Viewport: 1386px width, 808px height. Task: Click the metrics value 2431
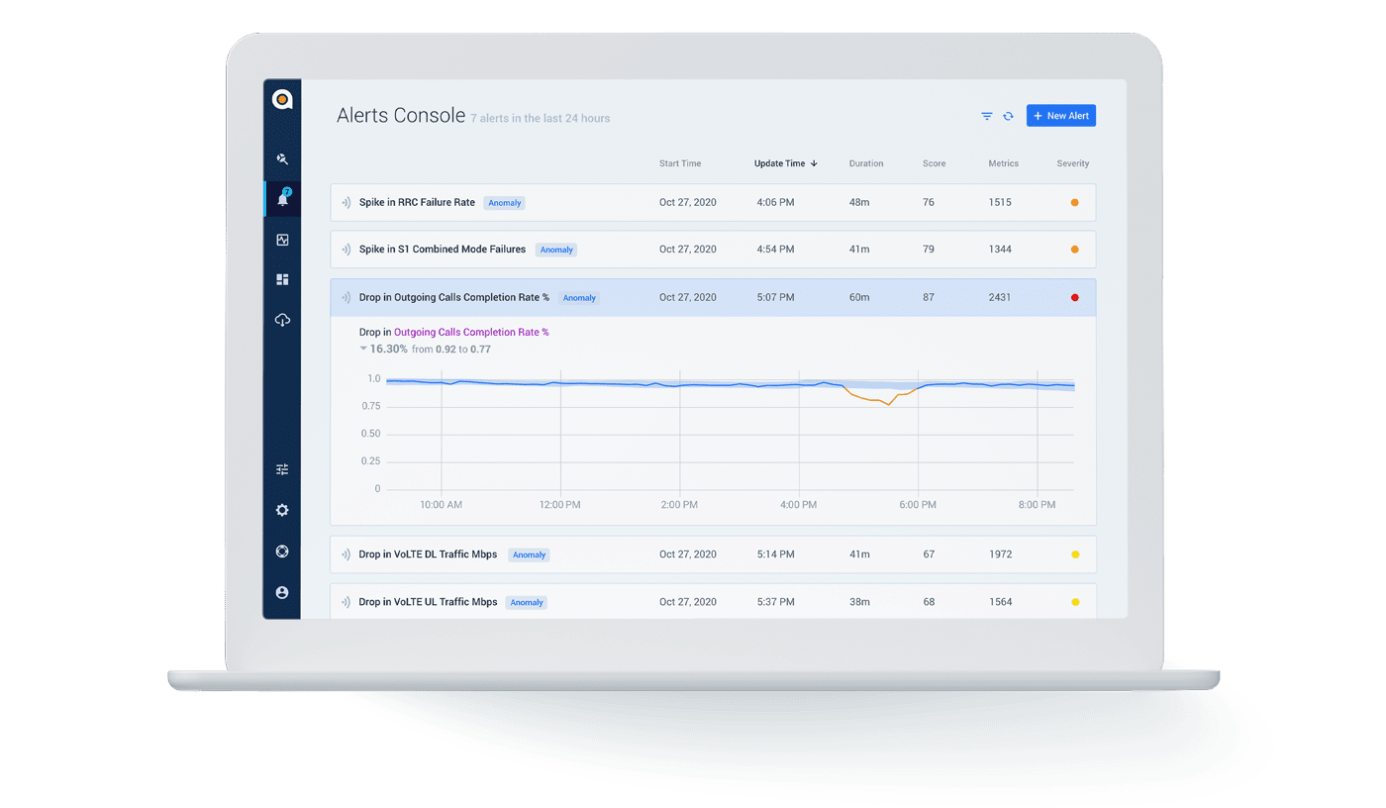click(x=1000, y=297)
